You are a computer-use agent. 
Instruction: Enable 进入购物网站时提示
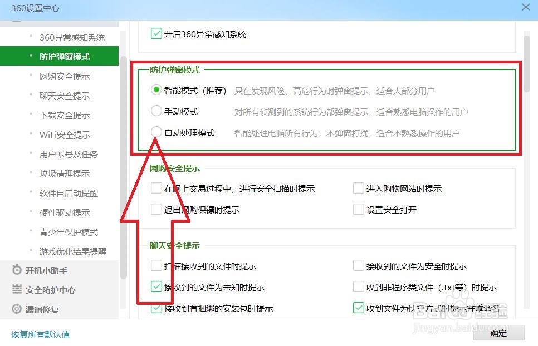(x=359, y=189)
